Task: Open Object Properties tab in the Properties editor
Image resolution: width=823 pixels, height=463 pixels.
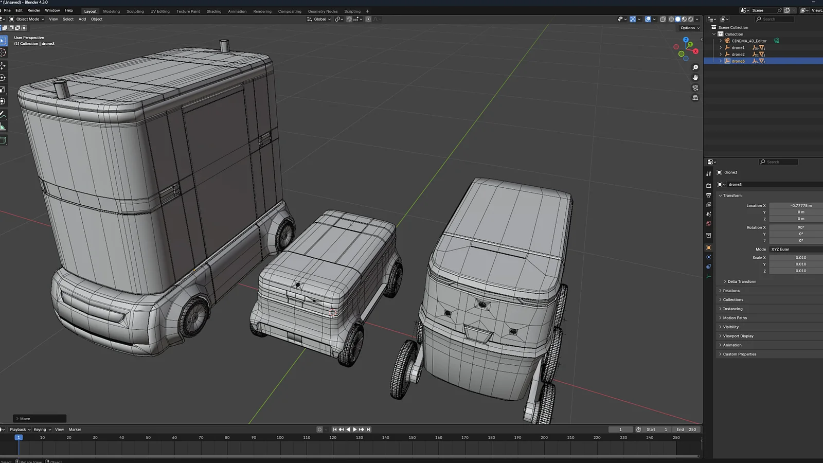Action: (709, 248)
